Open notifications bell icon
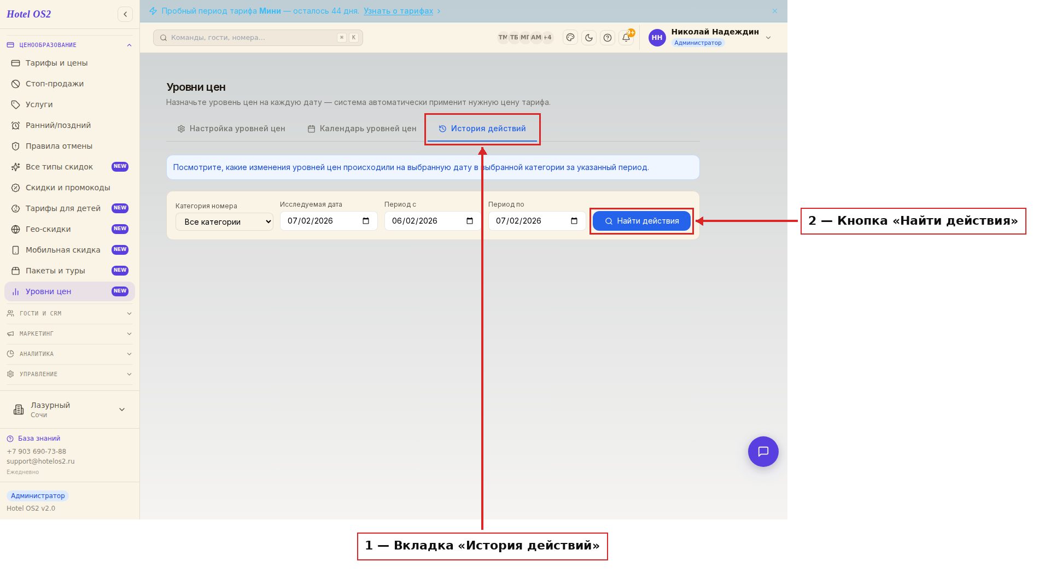The image size is (1039, 573). point(626,38)
